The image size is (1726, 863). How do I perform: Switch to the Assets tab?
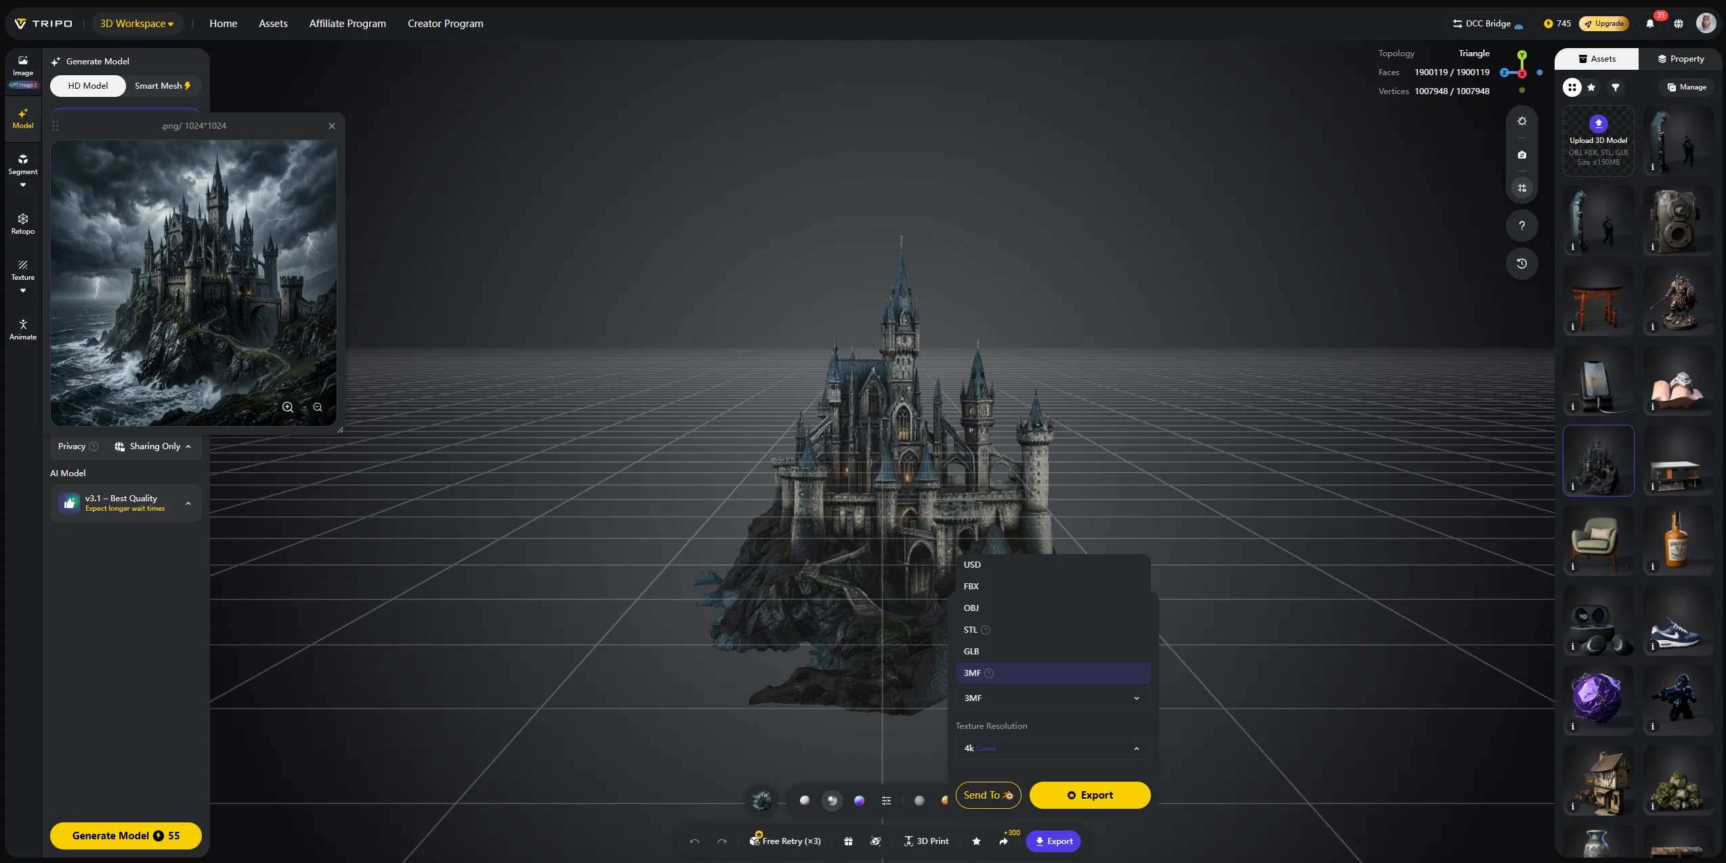[1597, 59]
